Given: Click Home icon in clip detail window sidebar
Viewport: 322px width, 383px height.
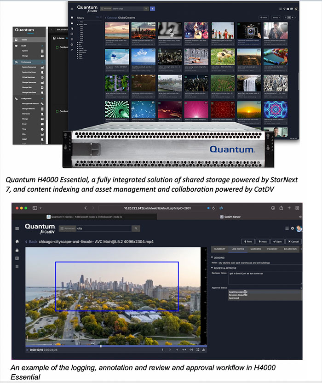Looking at the screenshot, I should click(x=17, y=241).
